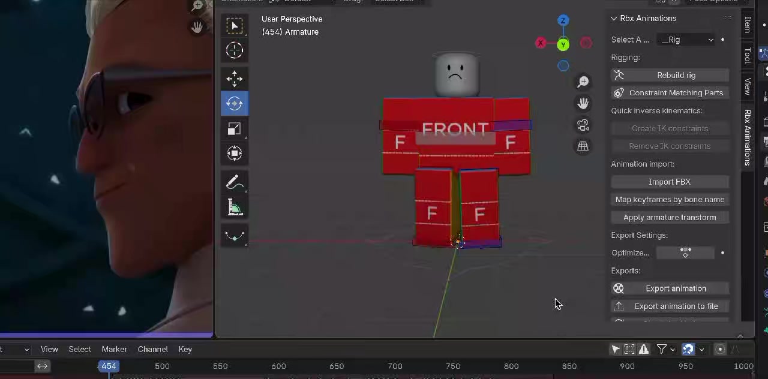Pick the Scale tool
Viewport: 768px width, 379px height.
[235, 129]
